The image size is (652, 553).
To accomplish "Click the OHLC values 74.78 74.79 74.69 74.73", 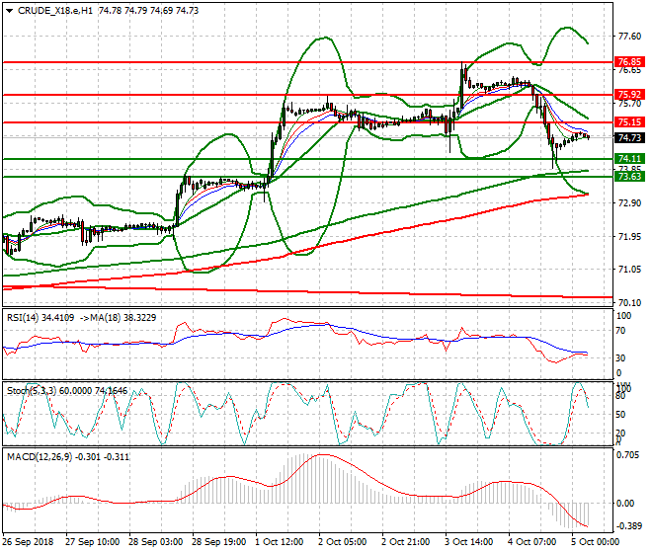I will point(148,11).
